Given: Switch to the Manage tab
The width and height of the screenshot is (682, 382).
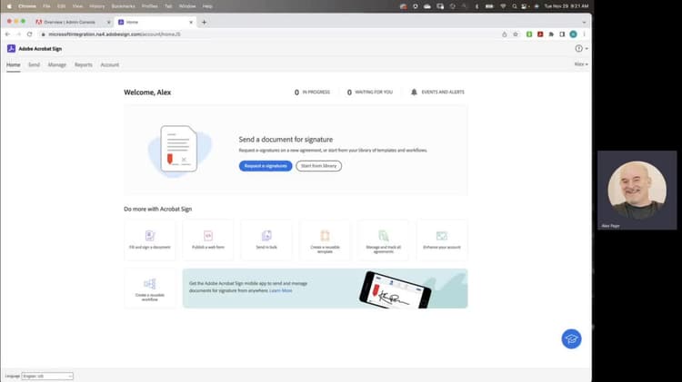Looking at the screenshot, I should [57, 64].
